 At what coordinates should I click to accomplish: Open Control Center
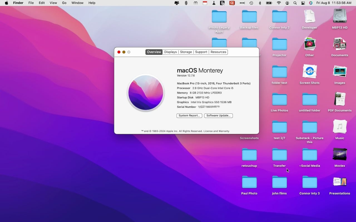point(303,3)
